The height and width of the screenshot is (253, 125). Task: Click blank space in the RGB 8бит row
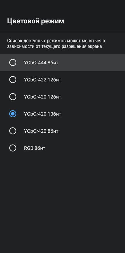tap(85, 148)
